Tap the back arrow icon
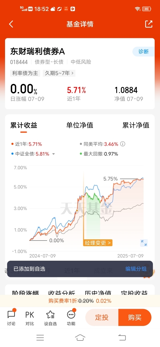The width and height of the screenshot is (160, 347). click(x=11, y=24)
